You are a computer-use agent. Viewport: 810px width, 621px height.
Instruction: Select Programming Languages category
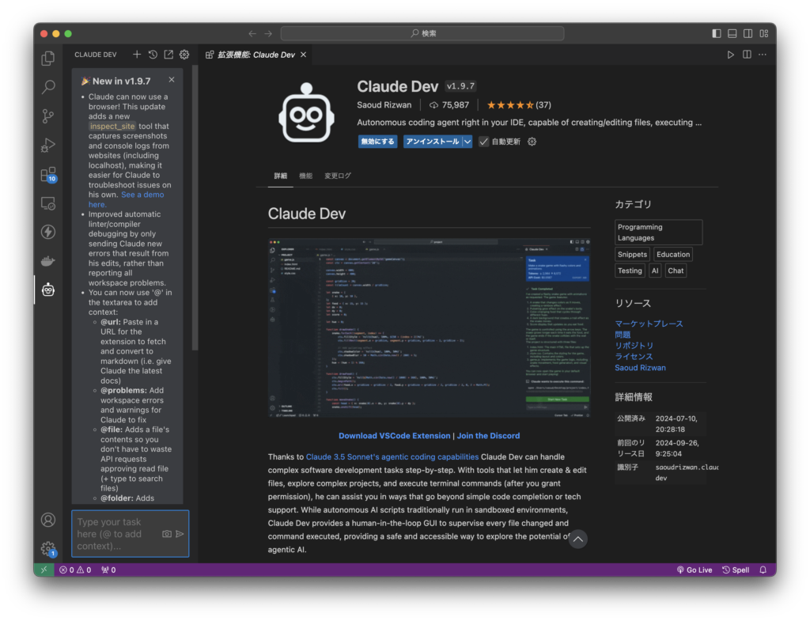pos(659,233)
